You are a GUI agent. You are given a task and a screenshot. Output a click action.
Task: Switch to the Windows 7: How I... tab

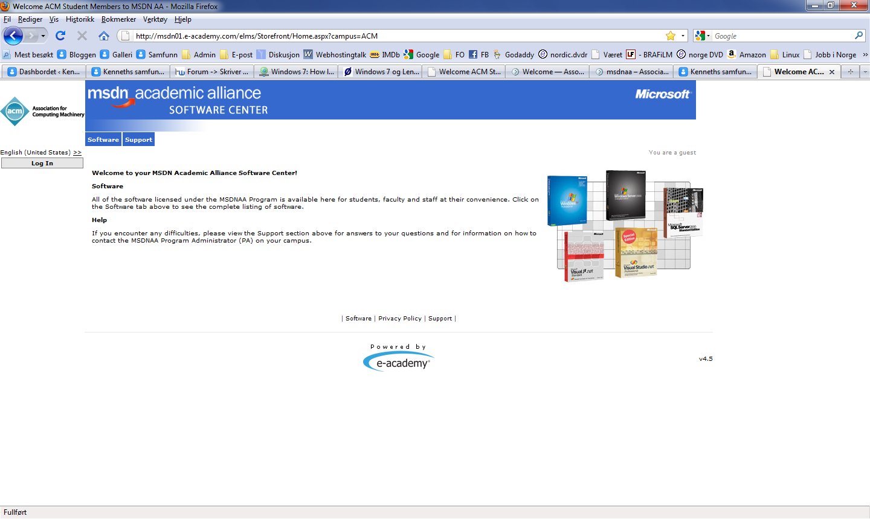(x=296, y=72)
